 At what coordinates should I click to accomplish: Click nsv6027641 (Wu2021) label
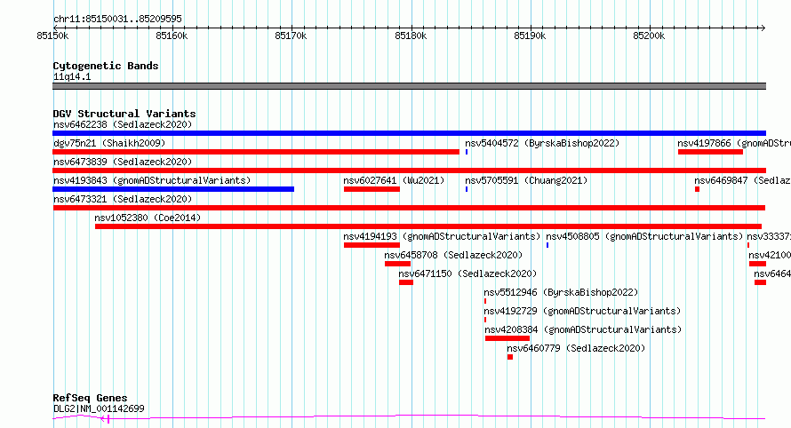point(394,180)
